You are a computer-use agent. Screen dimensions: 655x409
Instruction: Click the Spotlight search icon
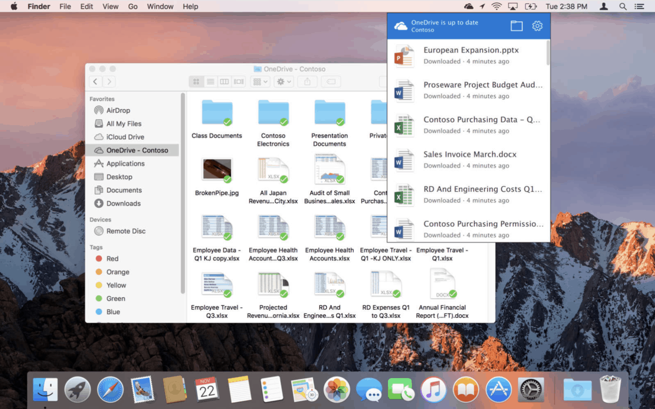point(622,6)
